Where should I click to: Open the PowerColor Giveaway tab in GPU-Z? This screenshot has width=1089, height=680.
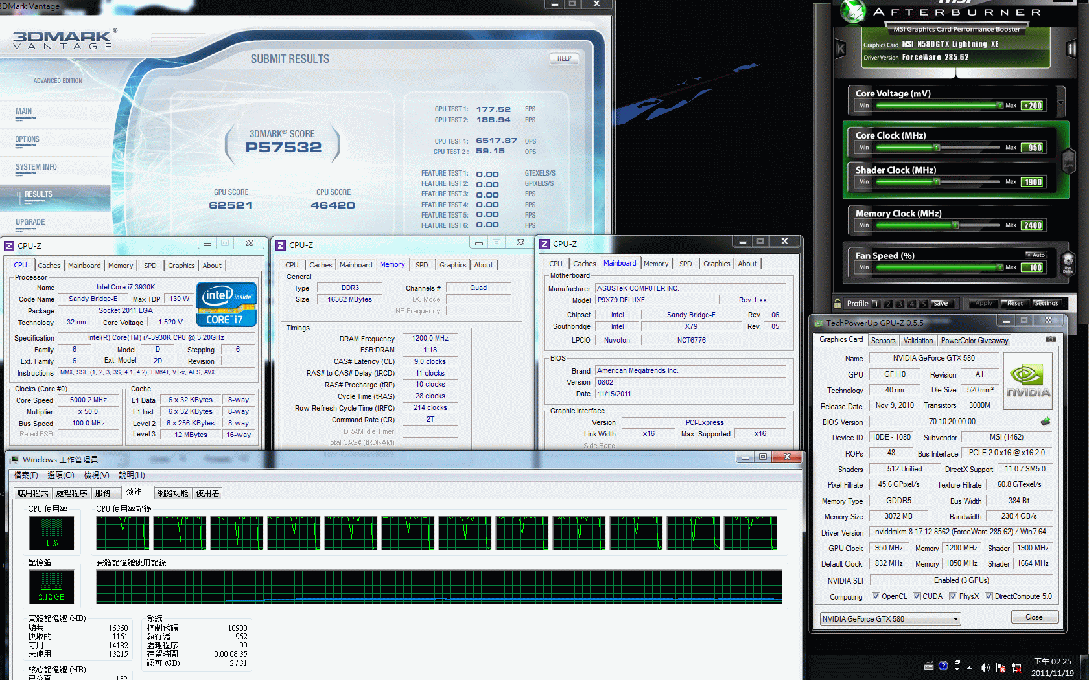click(974, 341)
